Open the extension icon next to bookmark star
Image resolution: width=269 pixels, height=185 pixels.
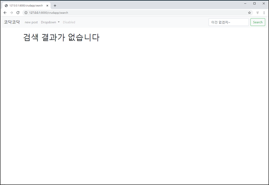258,13
